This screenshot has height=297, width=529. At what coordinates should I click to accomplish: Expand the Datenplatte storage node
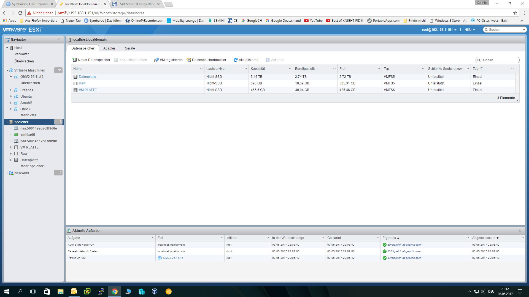[x=11, y=160]
